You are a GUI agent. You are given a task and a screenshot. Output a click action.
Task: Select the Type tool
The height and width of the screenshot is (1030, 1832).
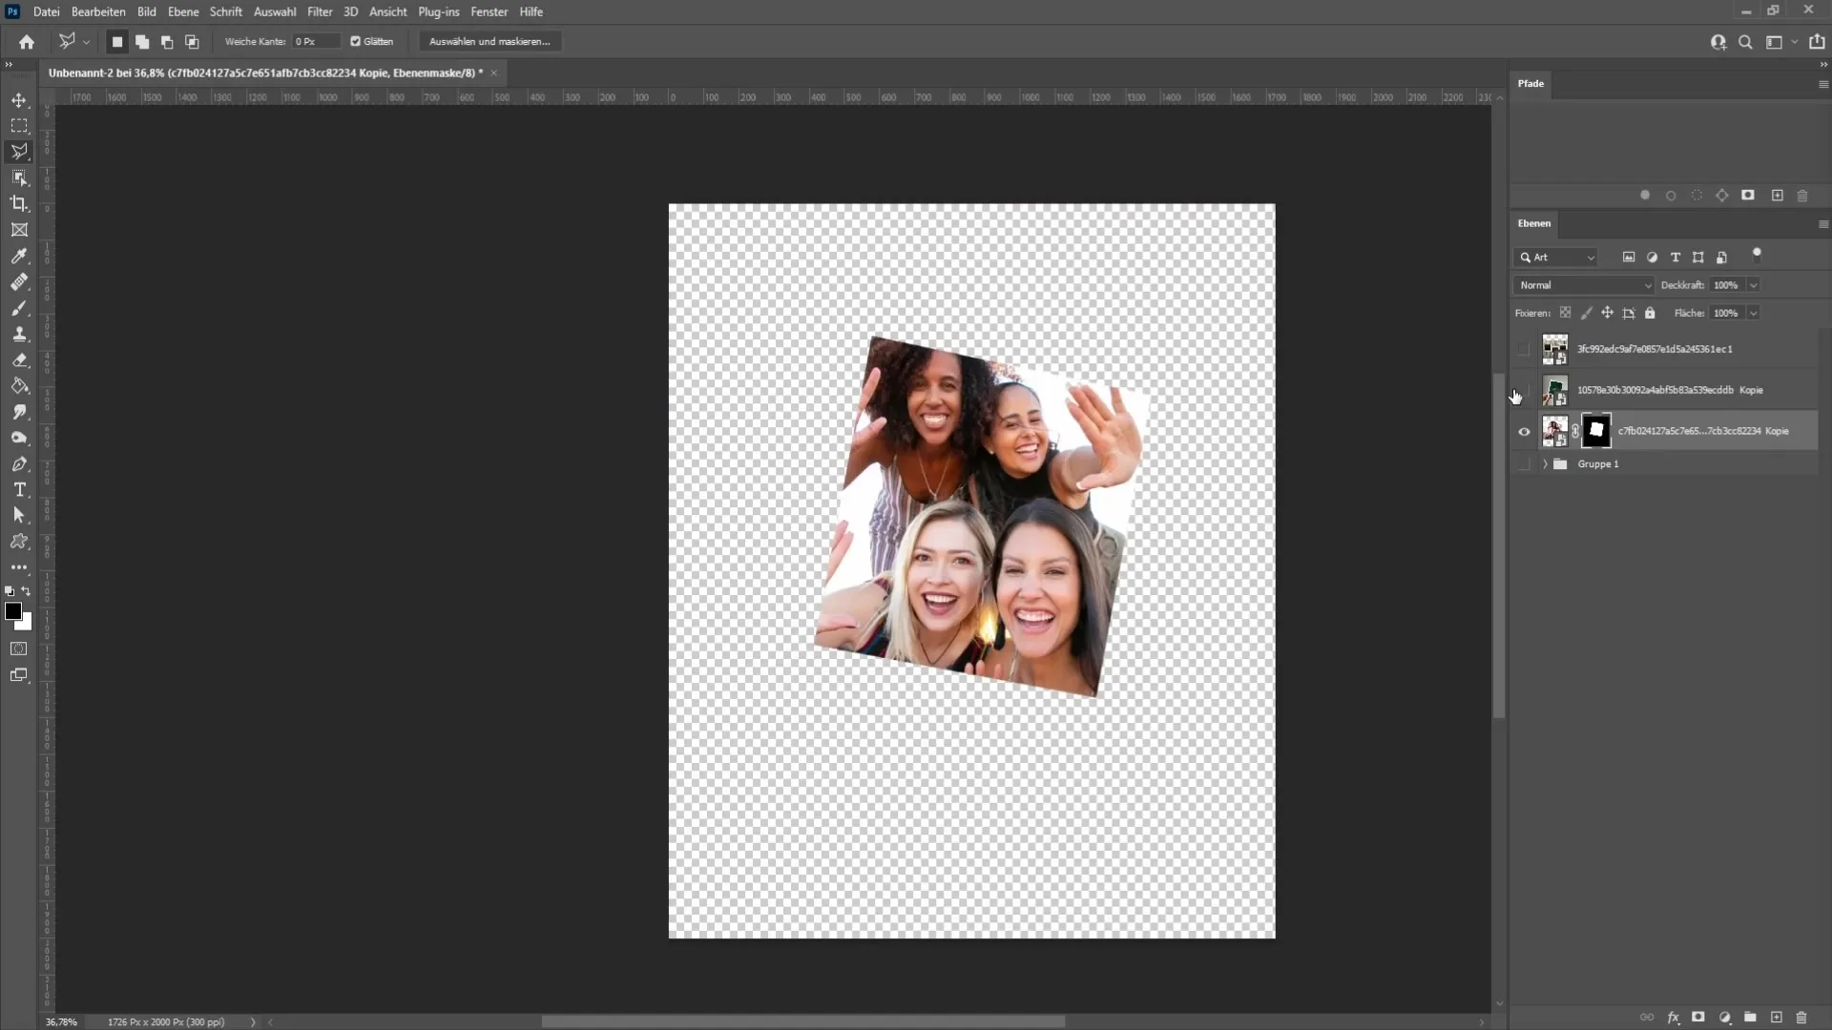pos(19,489)
